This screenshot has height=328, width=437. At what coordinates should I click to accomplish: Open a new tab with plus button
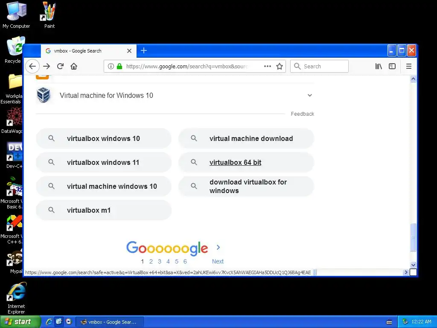point(144,51)
